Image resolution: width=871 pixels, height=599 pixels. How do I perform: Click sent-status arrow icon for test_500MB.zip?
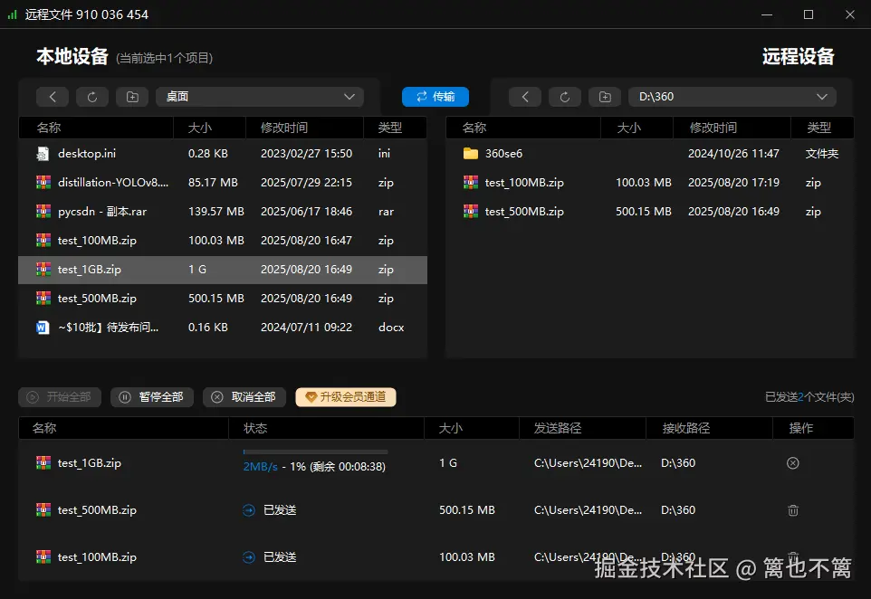(249, 510)
